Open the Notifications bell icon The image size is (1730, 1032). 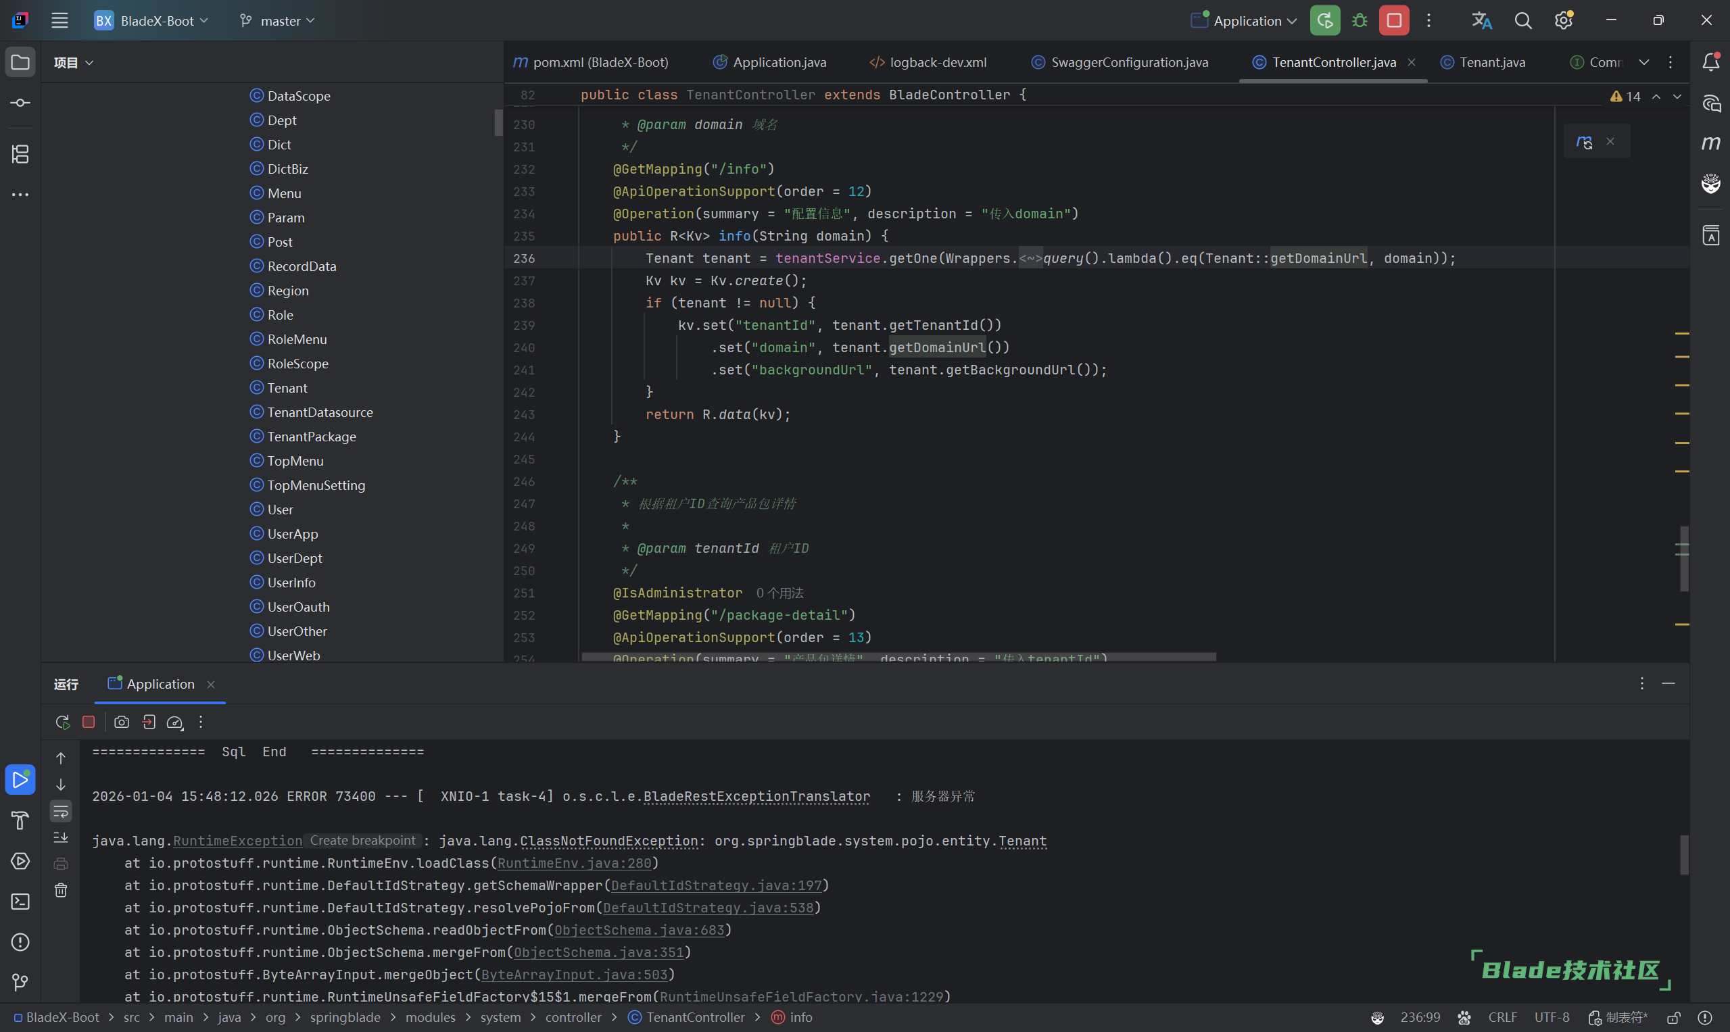(x=1710, y=62)
